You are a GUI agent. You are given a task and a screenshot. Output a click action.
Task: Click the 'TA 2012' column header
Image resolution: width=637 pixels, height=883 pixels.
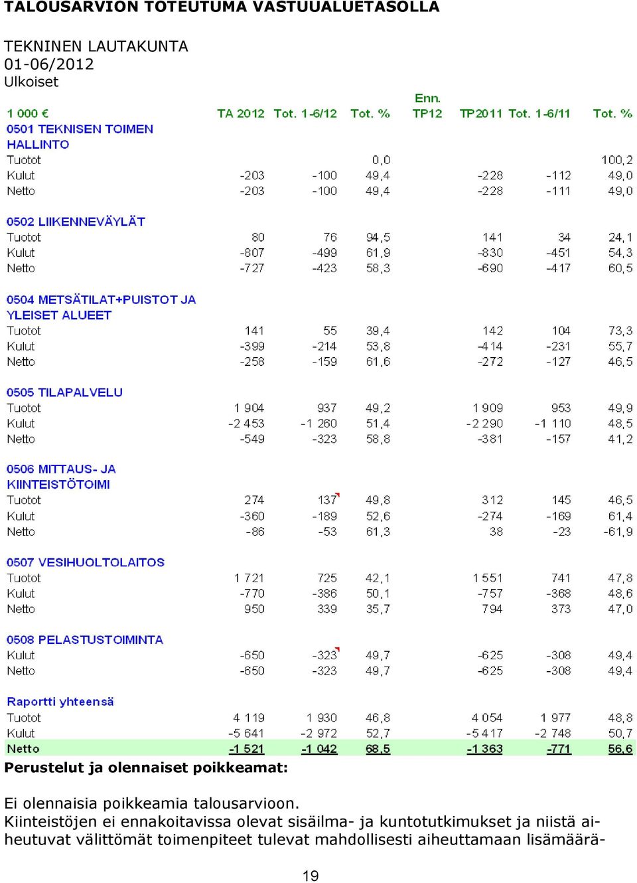tap(241, 114)
